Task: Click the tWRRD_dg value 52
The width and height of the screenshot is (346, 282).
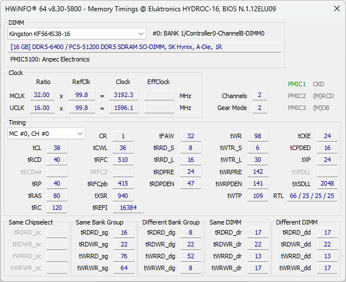Action: [191, 256]
